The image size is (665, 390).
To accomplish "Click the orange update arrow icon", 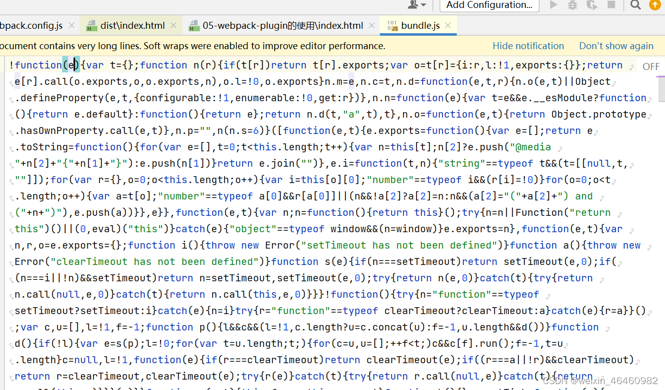I will 655,5.
